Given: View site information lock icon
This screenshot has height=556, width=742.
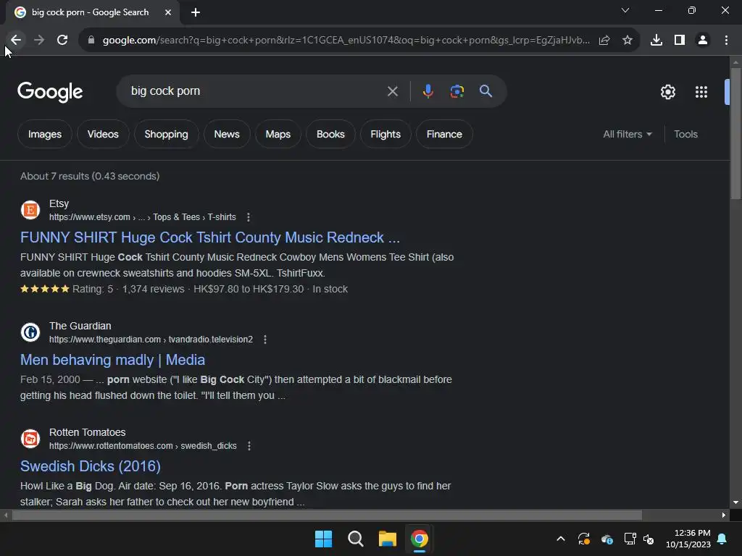Looking at the screenshot, I should [91, 41].
